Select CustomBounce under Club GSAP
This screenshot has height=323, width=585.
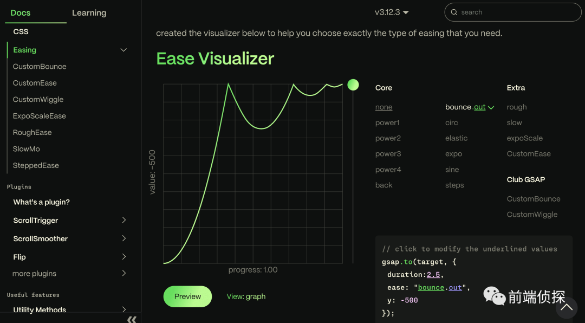[x=534, y=199]
